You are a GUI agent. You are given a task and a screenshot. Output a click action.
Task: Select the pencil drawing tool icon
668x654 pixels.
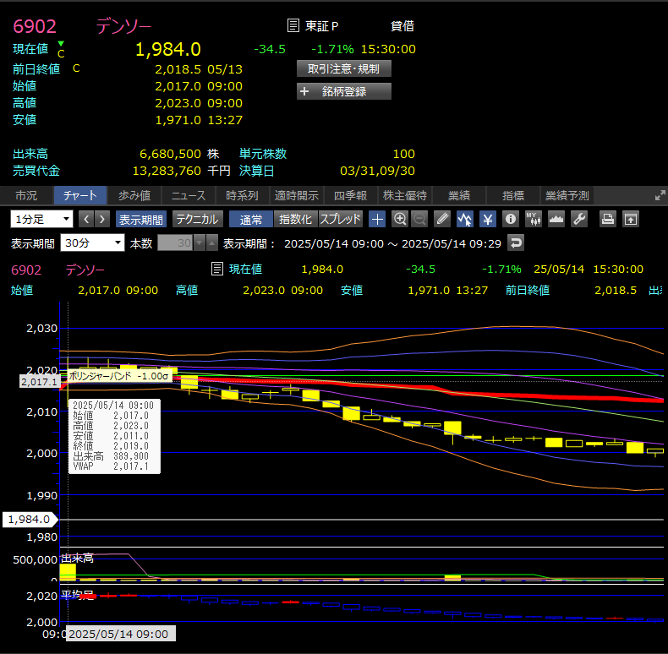coord(442,219)
